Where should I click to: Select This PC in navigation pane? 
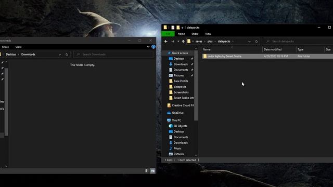[x=176, y=120]
